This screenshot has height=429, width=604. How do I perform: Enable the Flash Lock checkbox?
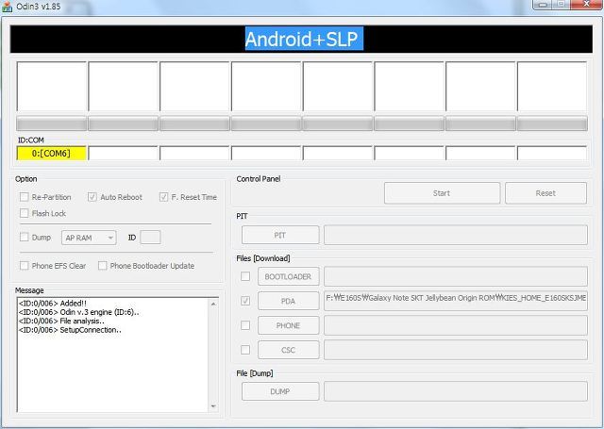click(x=25, y=213)
